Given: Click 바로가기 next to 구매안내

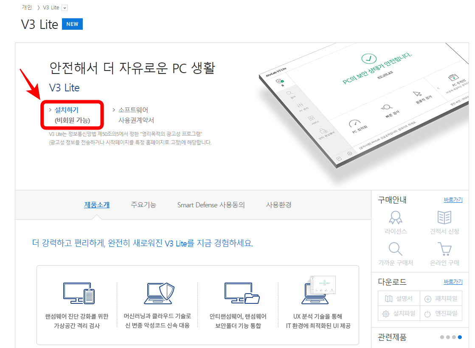Looking at the screenshot, I should coord(453,199).
